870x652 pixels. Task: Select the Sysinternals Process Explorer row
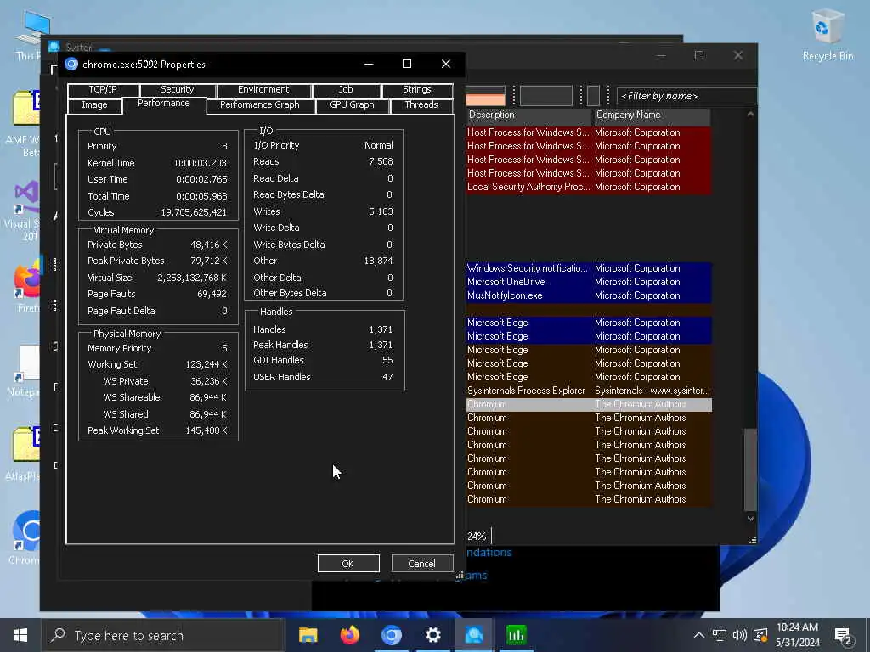(x=588, y=391)
